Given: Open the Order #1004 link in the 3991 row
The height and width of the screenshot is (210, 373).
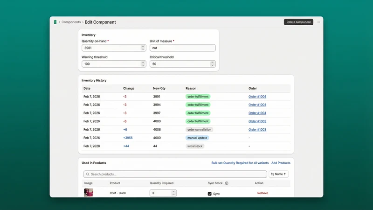Looking at the screenshot, I should point(257,97).
